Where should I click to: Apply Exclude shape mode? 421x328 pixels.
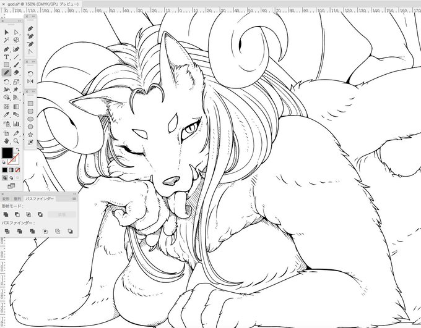click(40, 214)
